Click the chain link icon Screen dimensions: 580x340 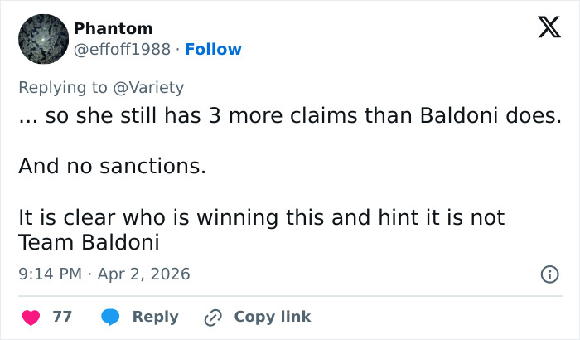(x=213, y=317)
